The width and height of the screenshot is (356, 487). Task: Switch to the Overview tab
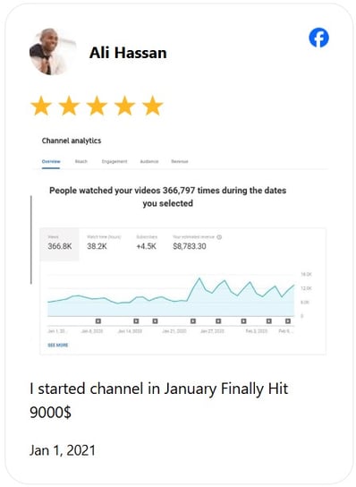(x=51, y=161)
